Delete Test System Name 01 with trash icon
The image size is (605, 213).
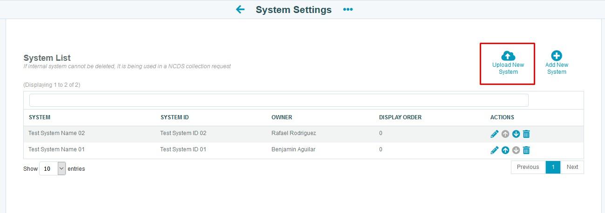(x=526, y=150)
